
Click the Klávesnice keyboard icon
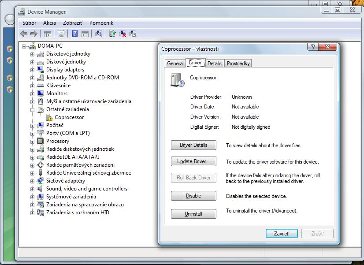(x=41, y=86)
